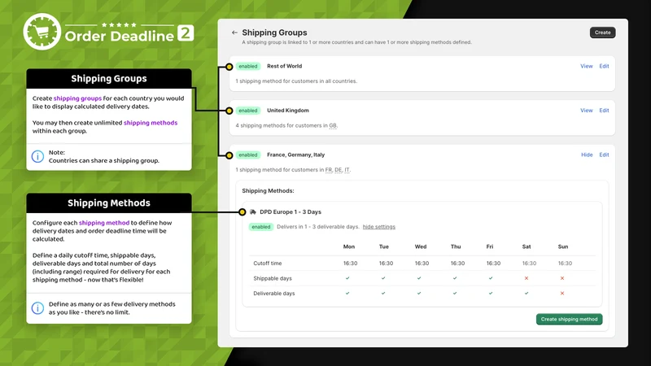Click the enabled badge for Rest of World

pyautogui.click(x=248, y=66)
